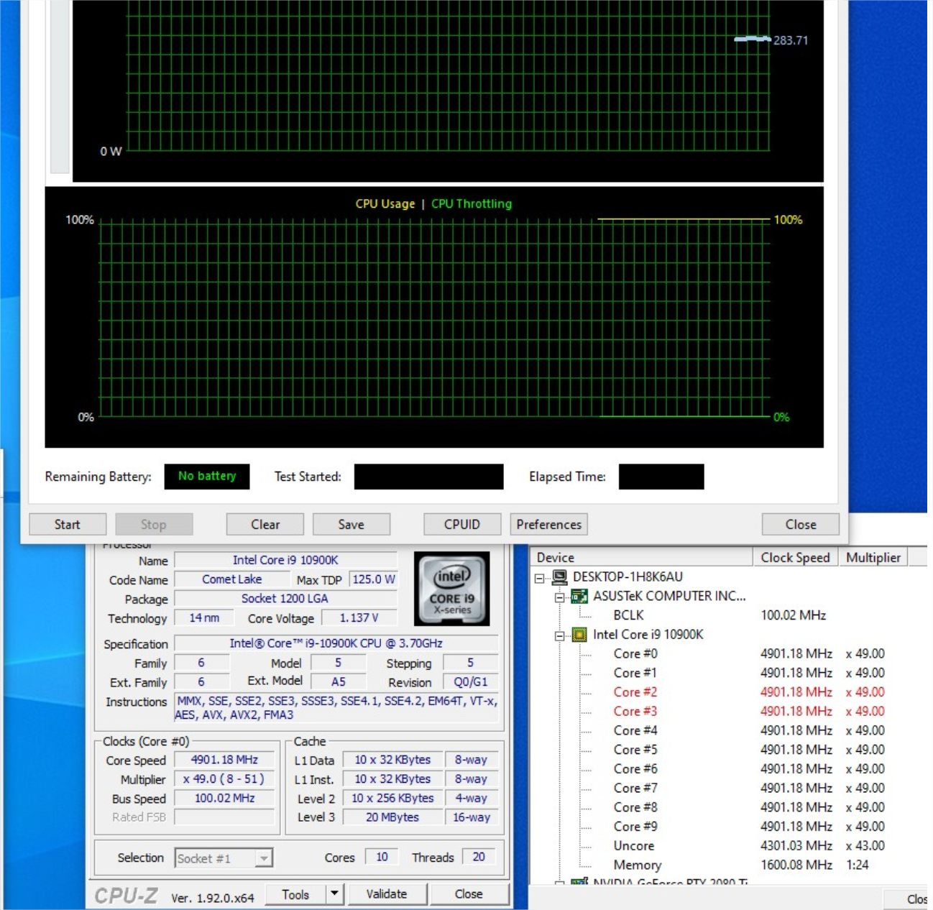933x910 pixels.
Task: Open Preferences
Action: coord(549,525)
